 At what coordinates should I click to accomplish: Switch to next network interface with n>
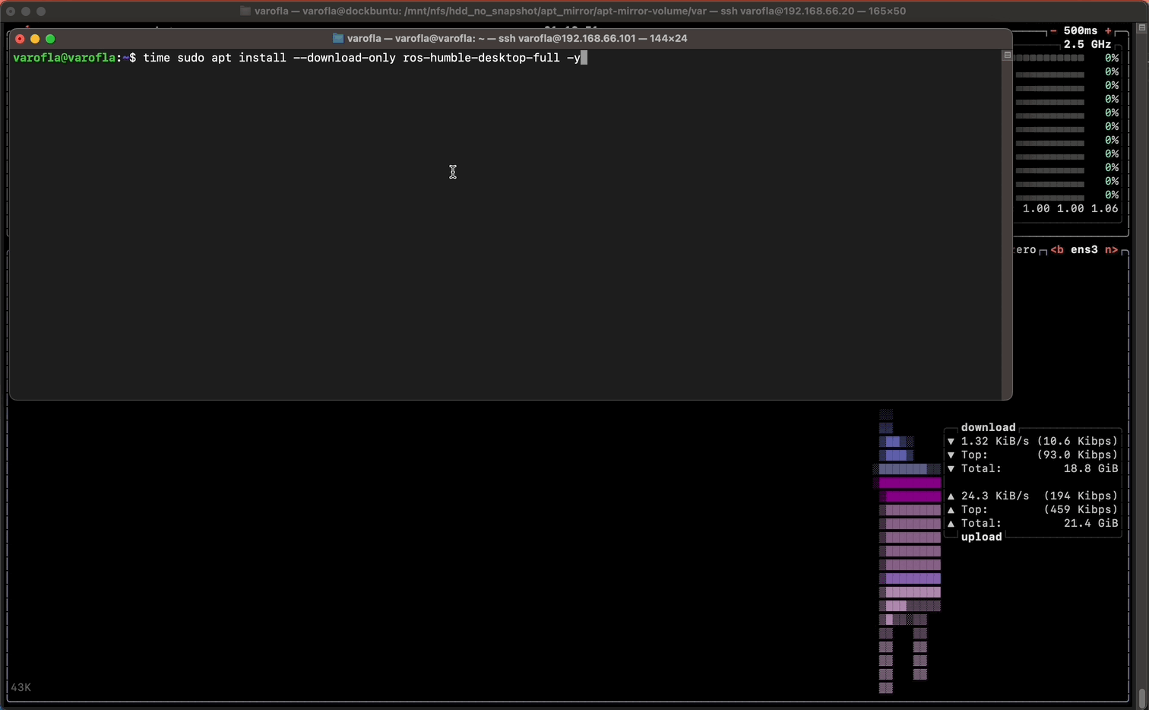pos(1111,250)
